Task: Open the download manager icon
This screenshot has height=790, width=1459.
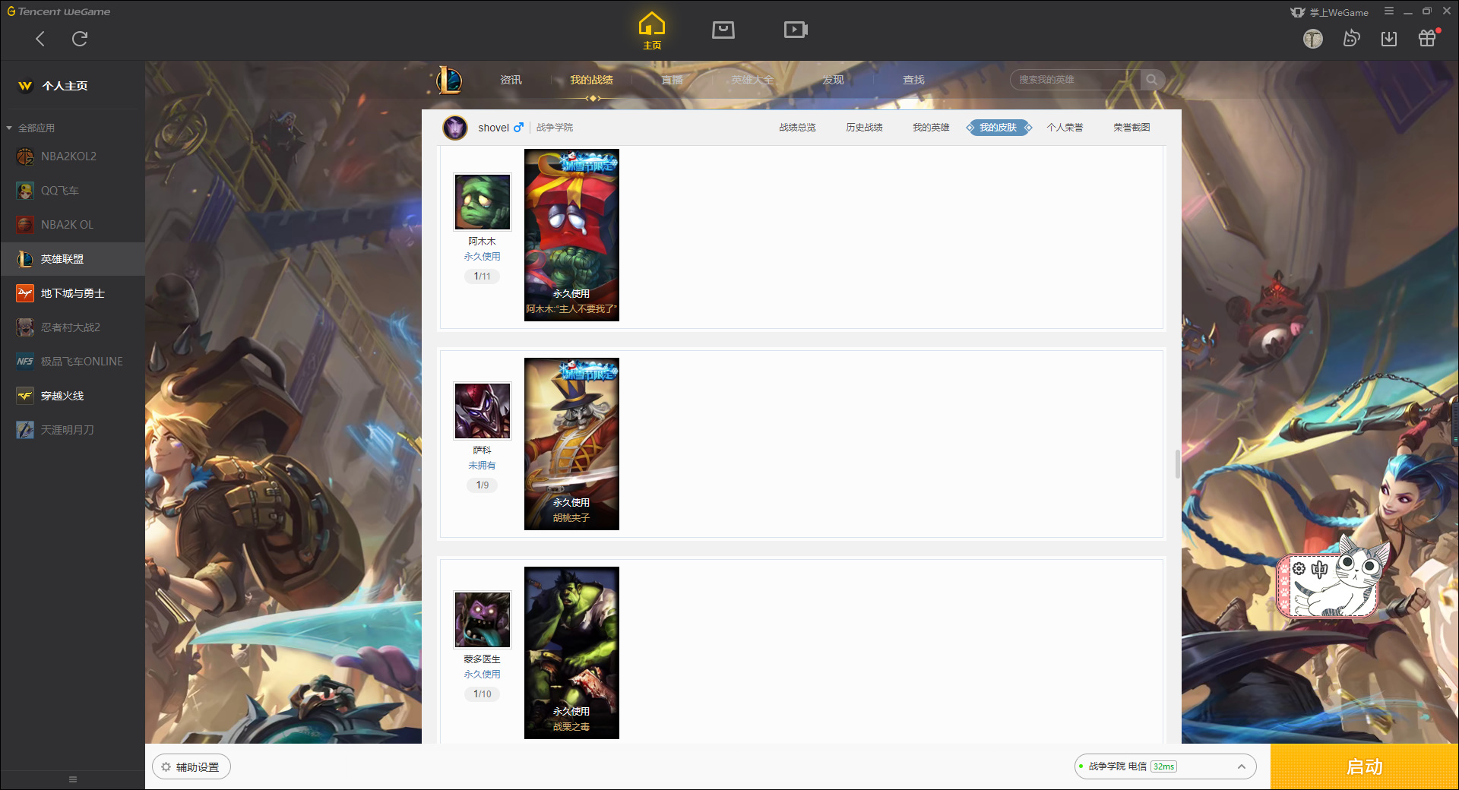Action: click(x=1389, y=39)
